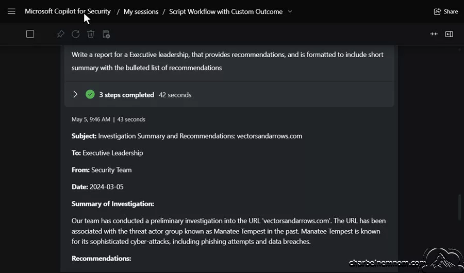
Task: Tick the select-all checkbox in toolbar
Action: pyautogui.click(x=30, y=34)
